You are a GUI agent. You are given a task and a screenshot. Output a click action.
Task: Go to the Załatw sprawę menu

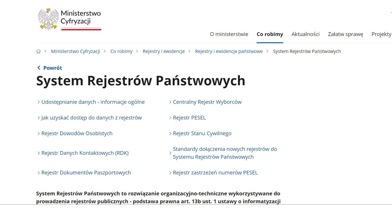point(345,34)
